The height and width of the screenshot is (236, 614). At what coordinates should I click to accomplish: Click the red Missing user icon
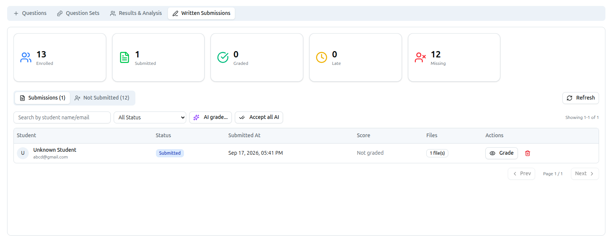420,57
